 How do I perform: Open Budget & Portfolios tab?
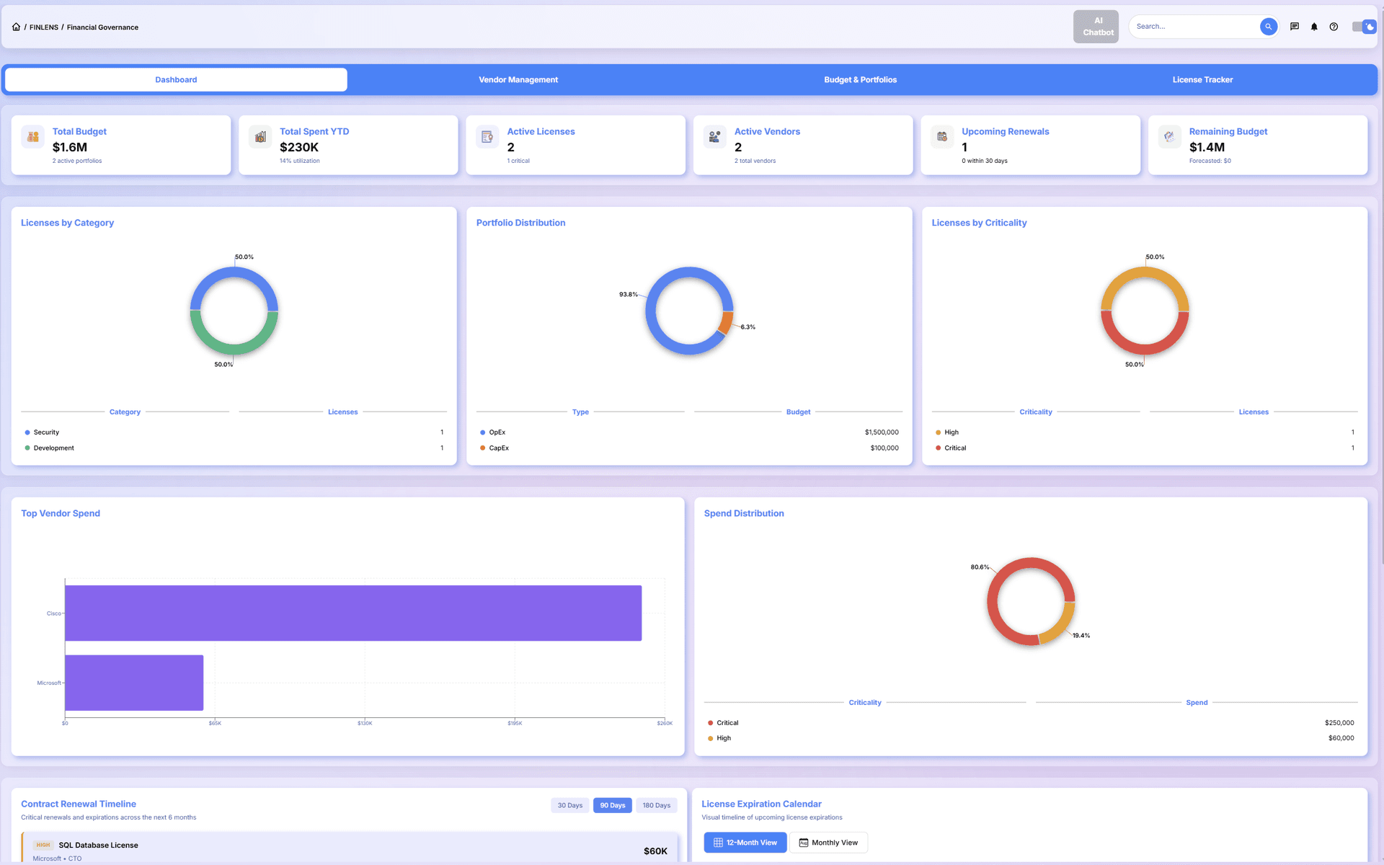[x=860, y=80]
